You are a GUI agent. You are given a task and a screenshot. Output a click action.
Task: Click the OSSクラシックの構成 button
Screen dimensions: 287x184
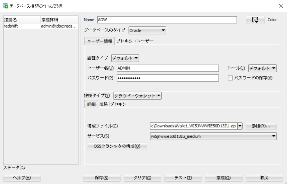point(117,146)
